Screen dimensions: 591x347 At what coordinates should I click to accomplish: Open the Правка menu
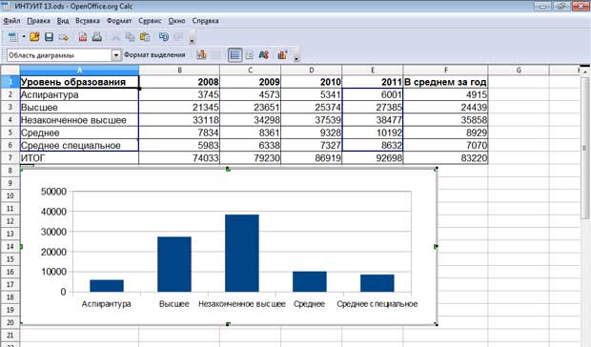(x=38, y=21)
